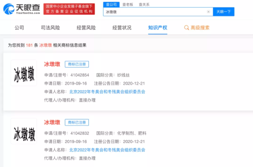Select registration number 41042854 text
This screenshot has width=253, height=167.
click(x=80, y=75)
